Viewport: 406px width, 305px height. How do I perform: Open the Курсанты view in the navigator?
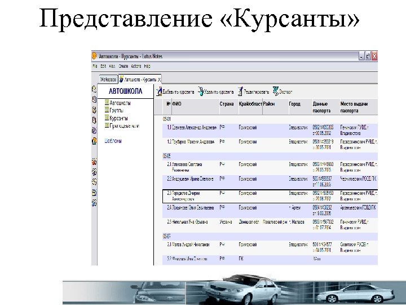click(x=116, y=118)
